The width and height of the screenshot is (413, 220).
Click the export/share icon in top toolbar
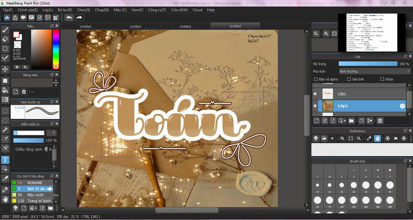coord(15,18)
